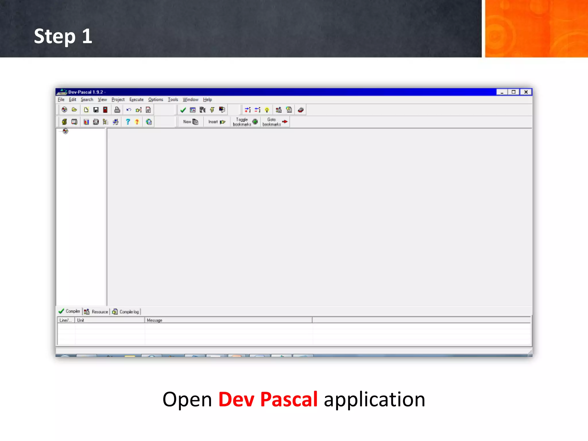Click the red door close icon
Screen dimensions: 588x441
[105, 110]
